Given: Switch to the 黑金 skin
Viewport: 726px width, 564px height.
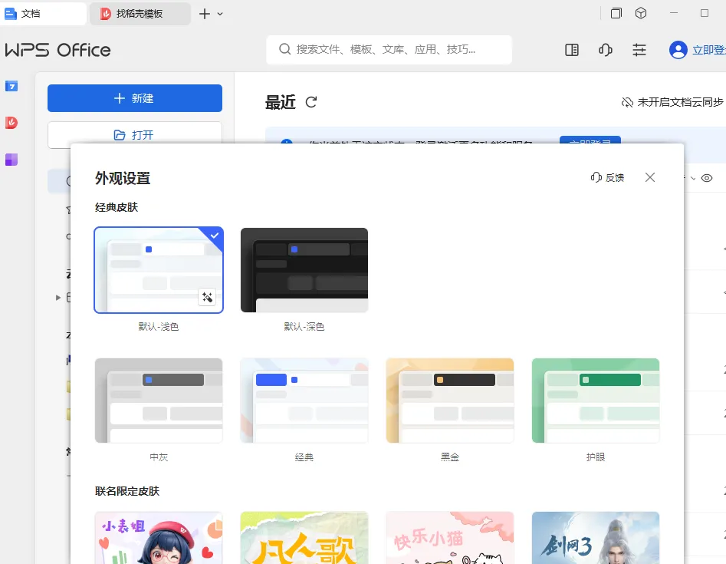Looking at the screenshot, I should pyautogui.click(x=449, y=400).
